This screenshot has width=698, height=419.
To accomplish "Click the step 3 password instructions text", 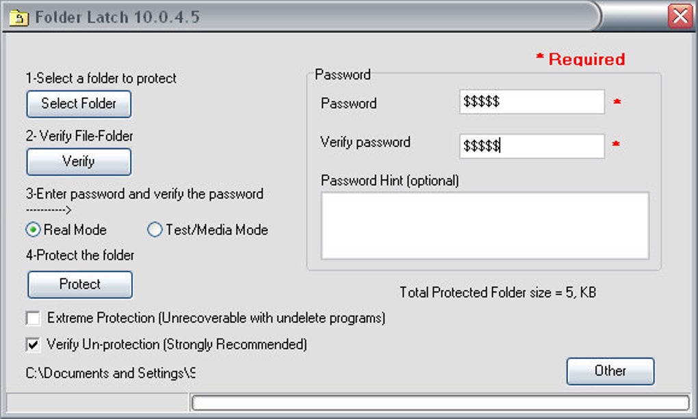I will (x=144, y=194).
